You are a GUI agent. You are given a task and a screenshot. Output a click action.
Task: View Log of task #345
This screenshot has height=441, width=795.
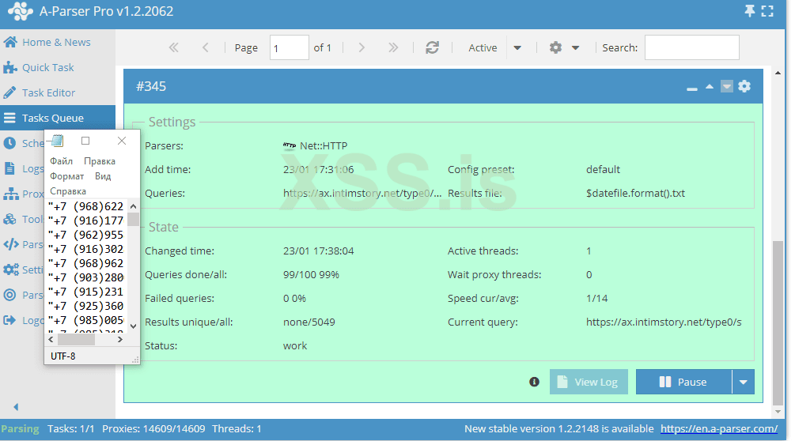tap(589, 382)
